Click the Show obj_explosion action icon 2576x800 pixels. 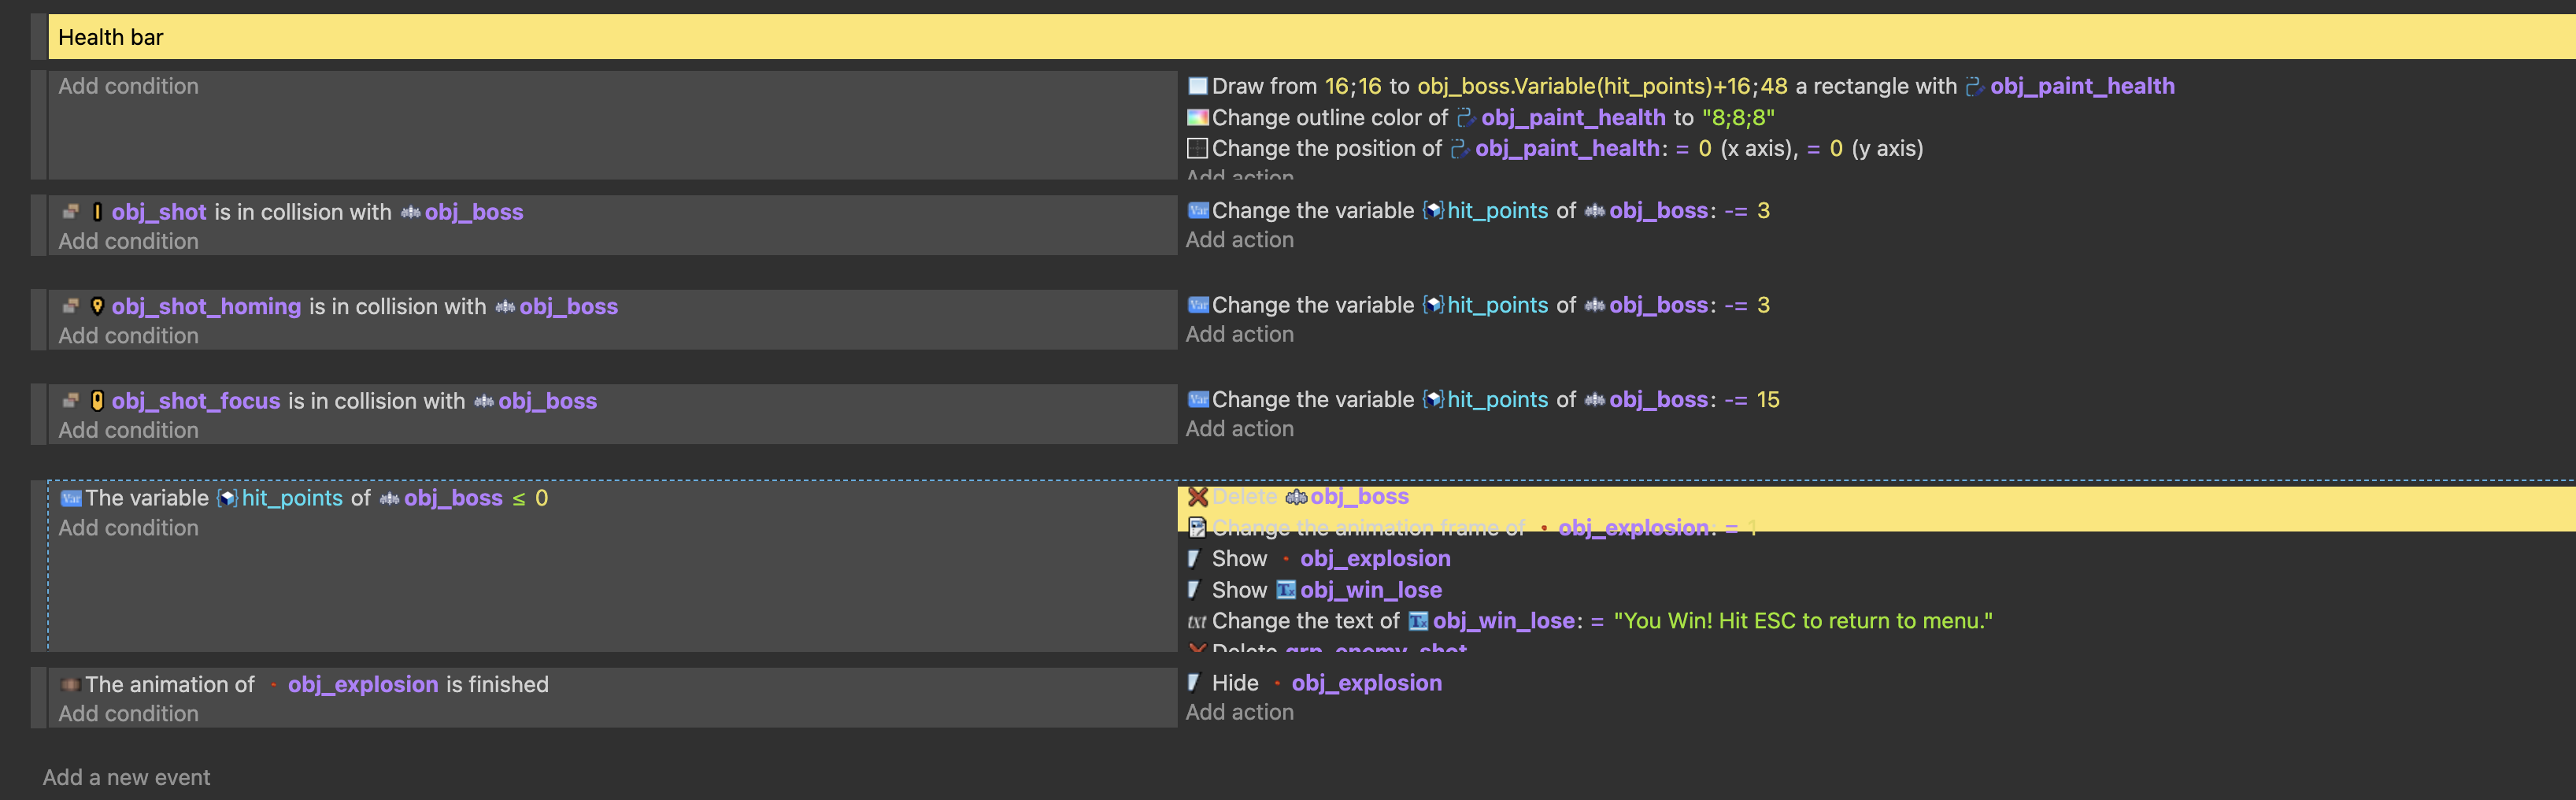(1194, 559)
